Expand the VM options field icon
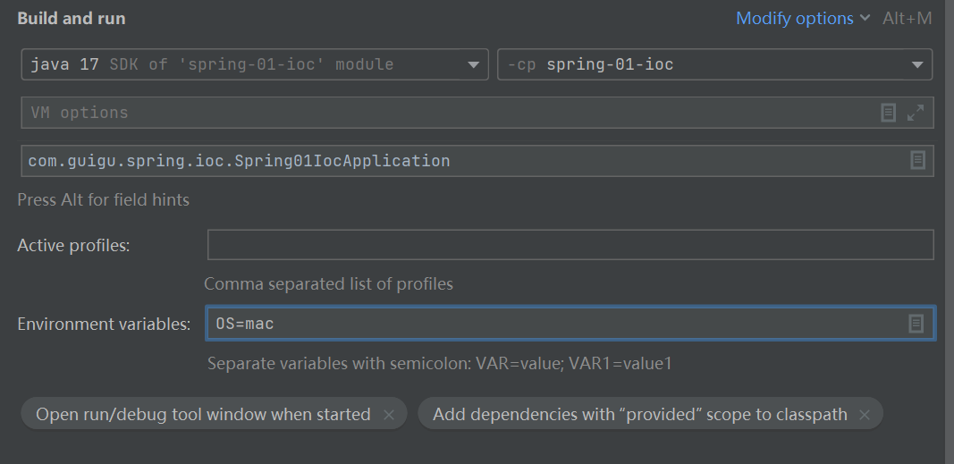 point(916,113)
